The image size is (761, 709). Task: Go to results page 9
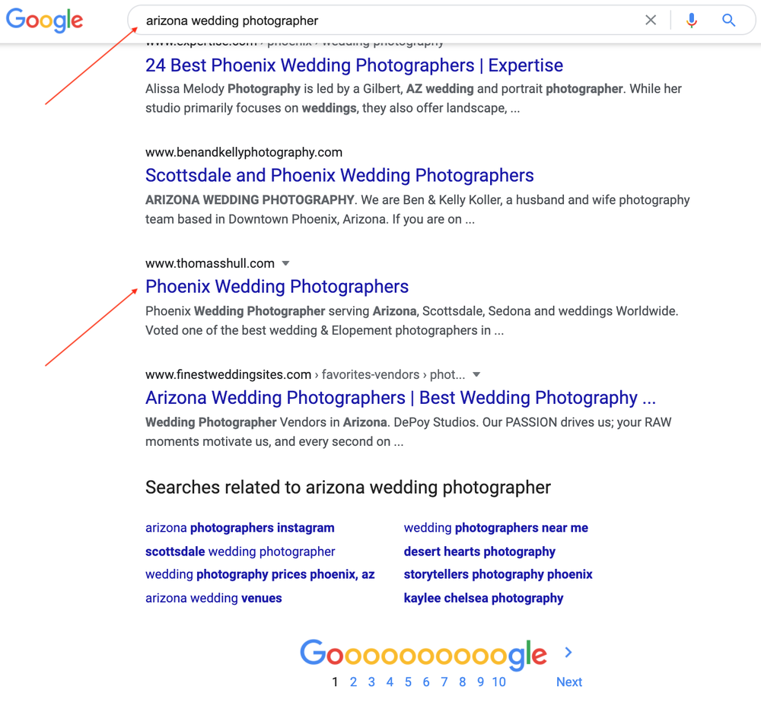(480, 682)
